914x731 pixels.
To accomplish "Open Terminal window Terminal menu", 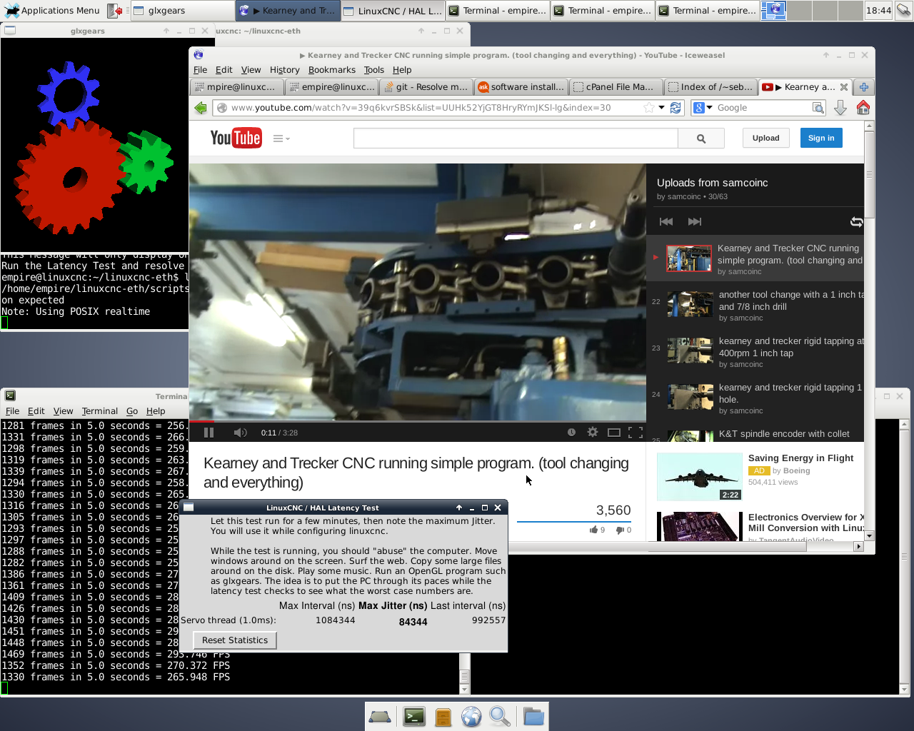I will click(99, 411).
